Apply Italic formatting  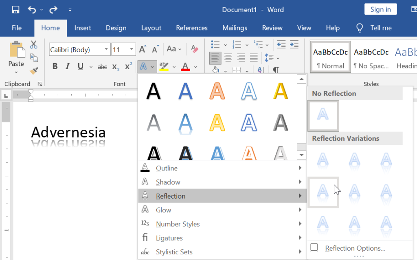(68, 66)
